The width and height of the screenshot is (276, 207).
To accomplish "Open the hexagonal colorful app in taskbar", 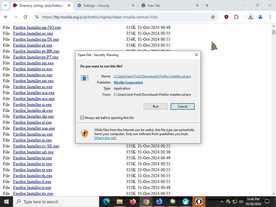I will pos(172,202).
